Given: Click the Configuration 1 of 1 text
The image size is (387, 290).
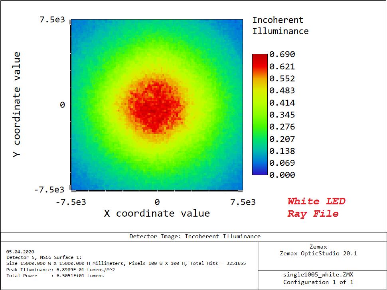Looking at the screenshot, I should 318,282.
